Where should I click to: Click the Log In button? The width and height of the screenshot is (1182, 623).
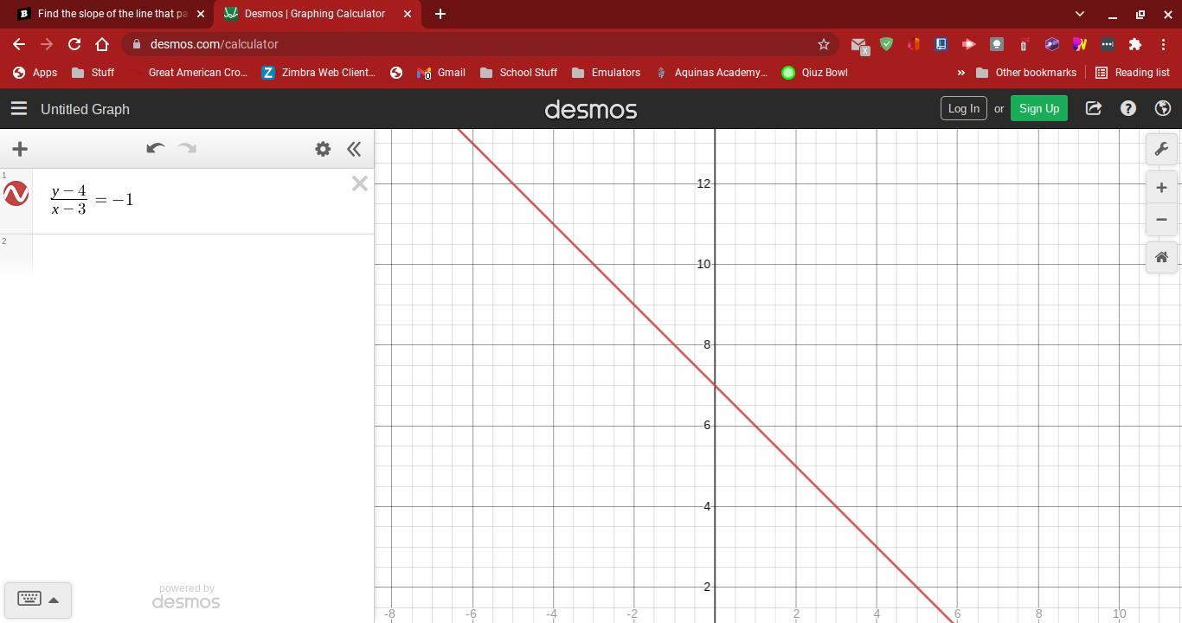click(x=963, y=108)
